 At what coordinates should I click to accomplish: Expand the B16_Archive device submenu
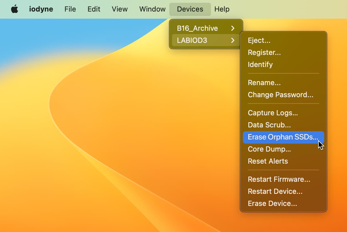[x=206, y=28]
